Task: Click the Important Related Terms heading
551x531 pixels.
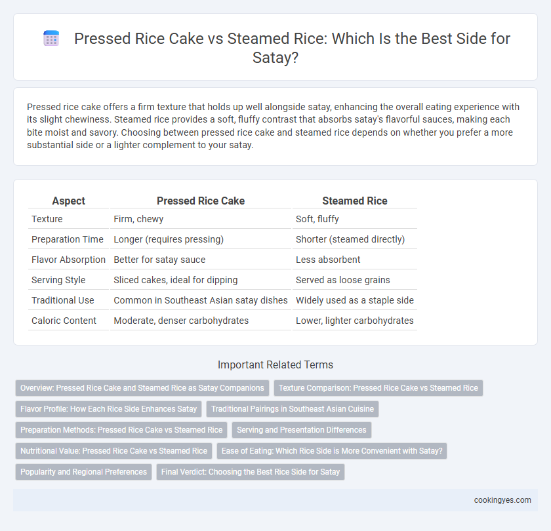Action: [275, 364]
